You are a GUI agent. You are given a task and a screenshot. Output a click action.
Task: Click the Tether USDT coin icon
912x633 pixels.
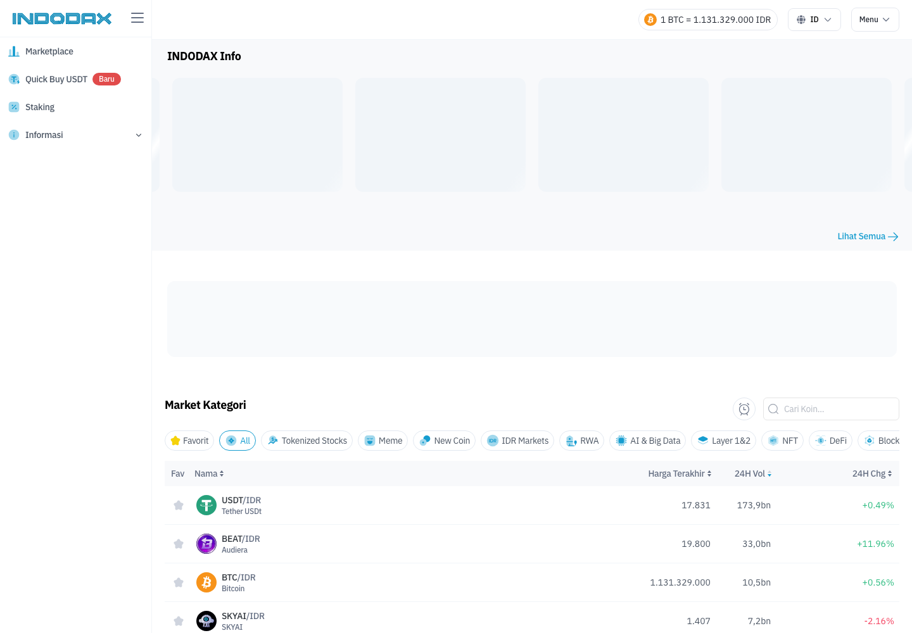206,505
